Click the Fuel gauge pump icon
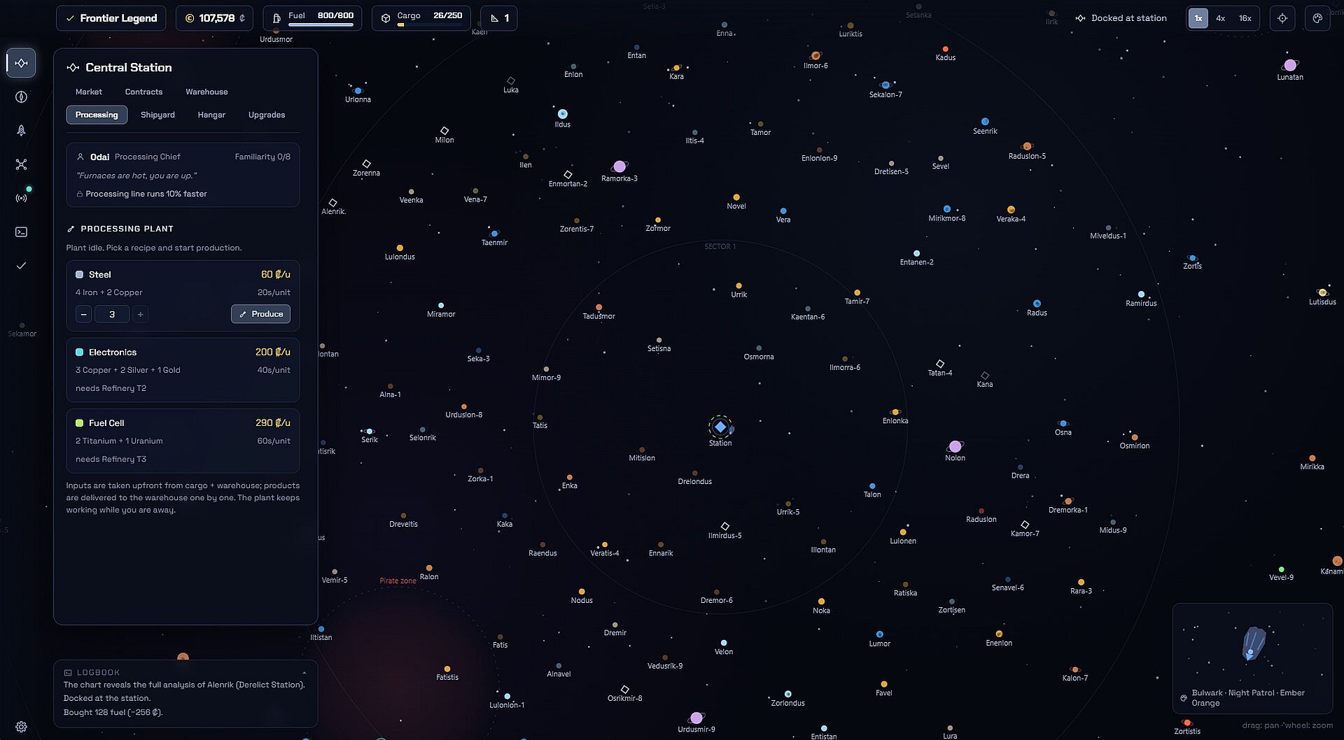 [x=276, y=18]
